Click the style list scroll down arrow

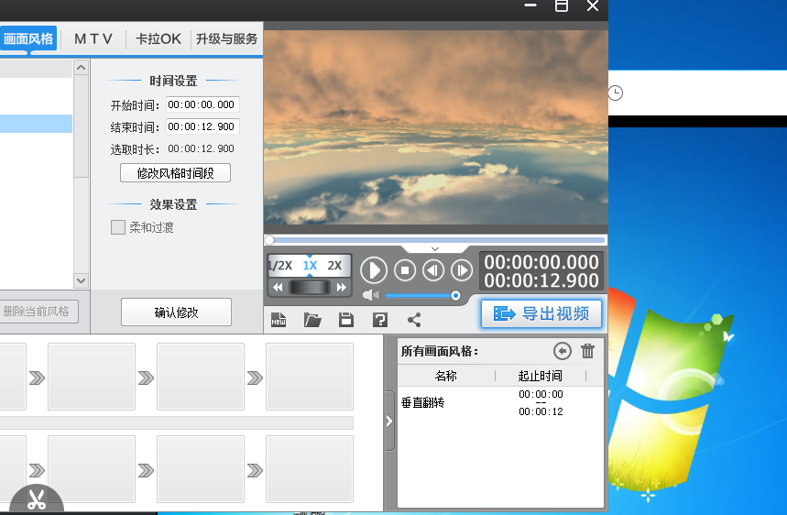(81, 280)
